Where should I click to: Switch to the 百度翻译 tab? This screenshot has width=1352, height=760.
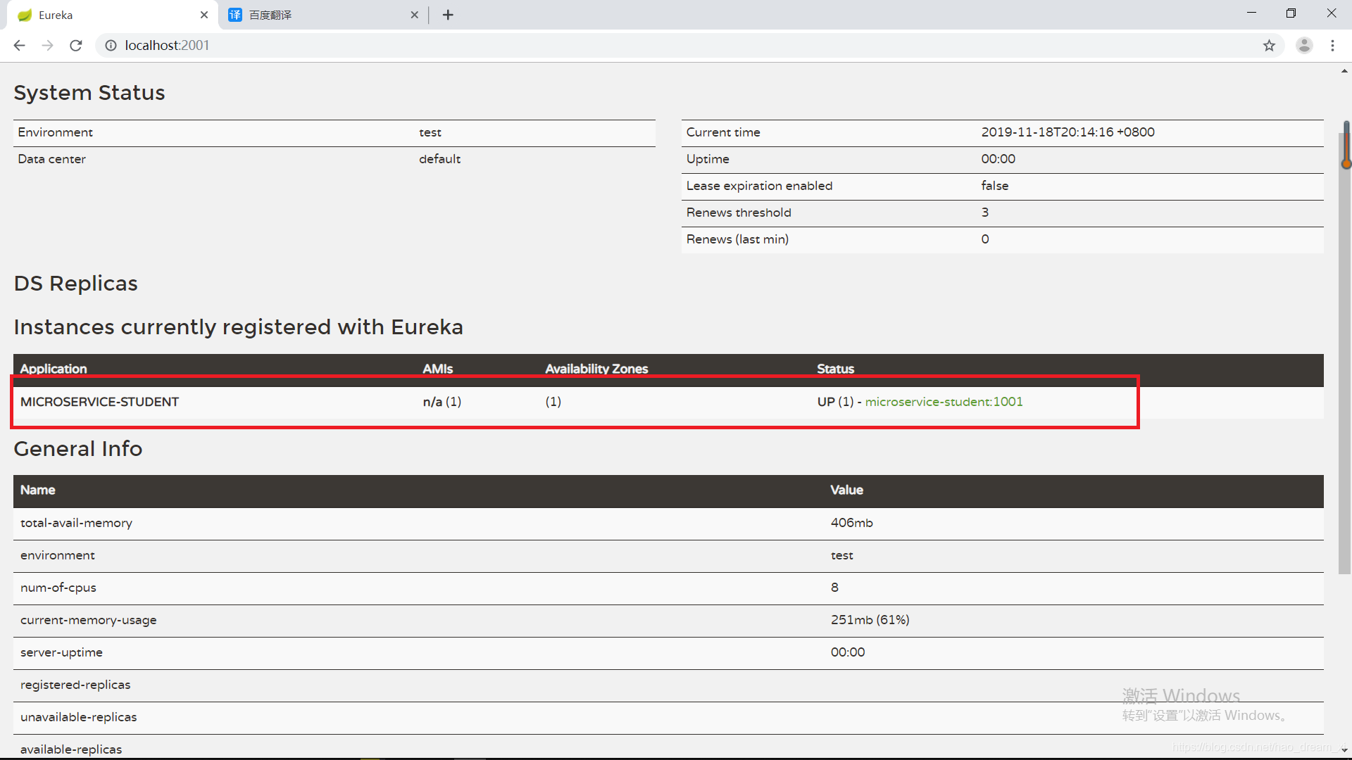pos(324,15)
